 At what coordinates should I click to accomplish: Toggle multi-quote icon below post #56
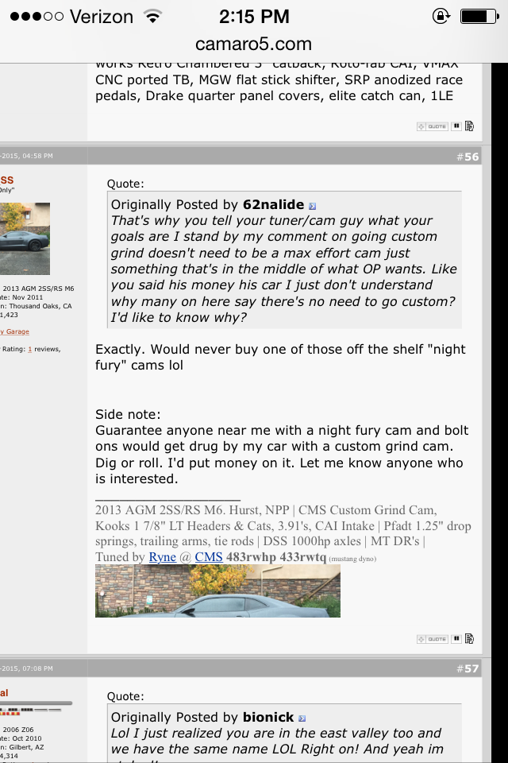pyautogui.click(x=456, y=638)
